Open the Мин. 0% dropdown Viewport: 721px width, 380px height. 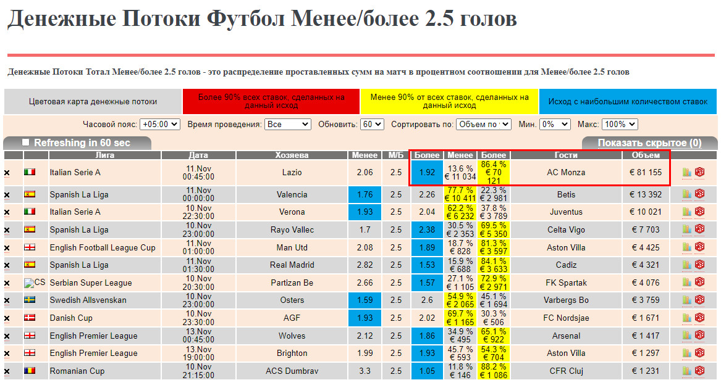point(555,125)
